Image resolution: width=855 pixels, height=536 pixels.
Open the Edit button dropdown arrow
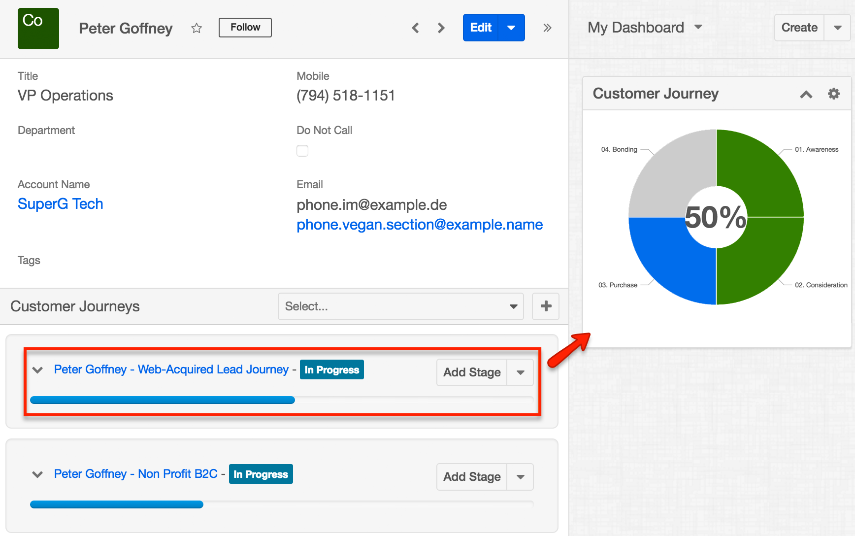point(511,28)
